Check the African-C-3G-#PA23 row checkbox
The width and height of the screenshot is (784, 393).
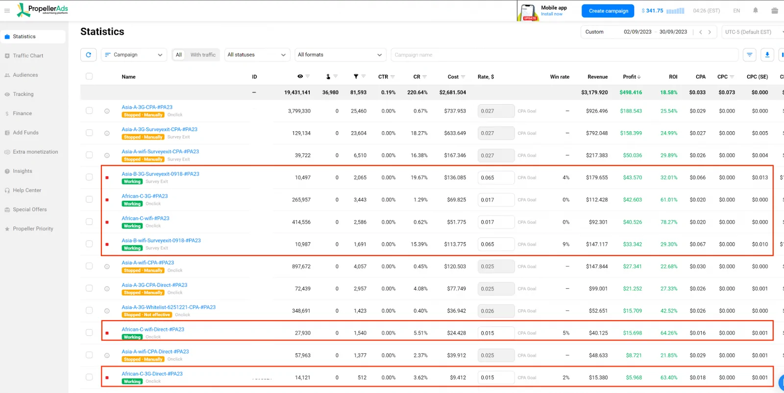click(x=89, y=200)
